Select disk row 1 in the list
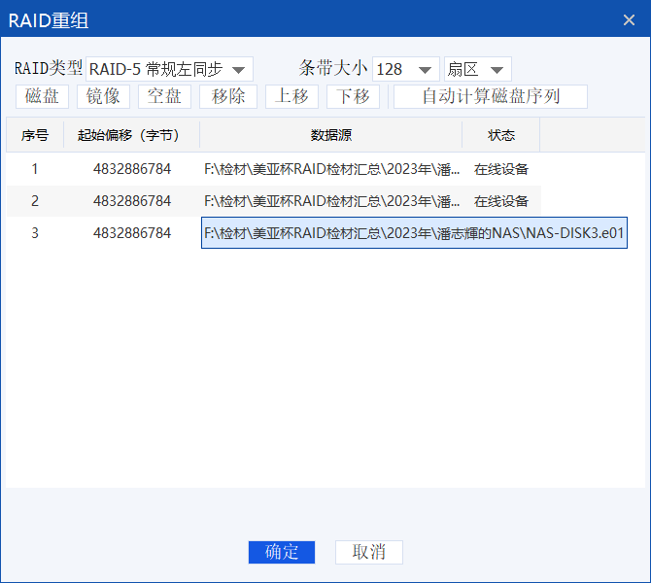Viewport: 651px width, 583px height. [x=35, y=169]
